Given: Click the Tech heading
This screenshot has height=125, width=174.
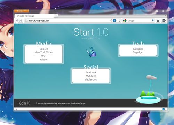Looking at the screenshot, I should pos(138,44).
